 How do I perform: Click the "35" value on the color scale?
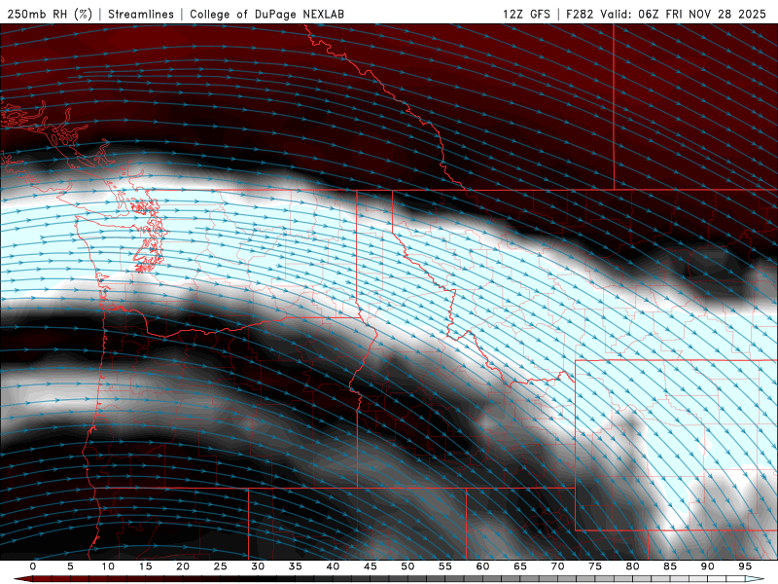click(x=296, y=566)
